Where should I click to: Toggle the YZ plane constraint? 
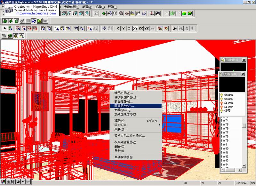[147, 28]
